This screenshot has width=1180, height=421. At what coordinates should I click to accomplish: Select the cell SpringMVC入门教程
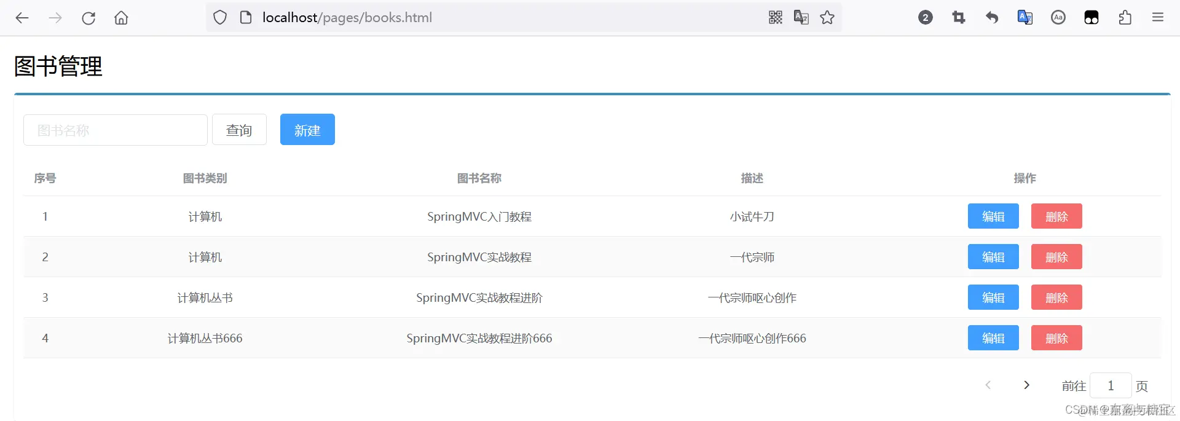point(479,216)
